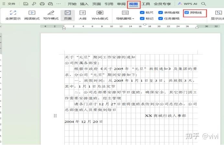This screenshot has height=145, width=224.
Task: Uncheck the gridlines (网格线) checkbox
Action: [187, 12]
